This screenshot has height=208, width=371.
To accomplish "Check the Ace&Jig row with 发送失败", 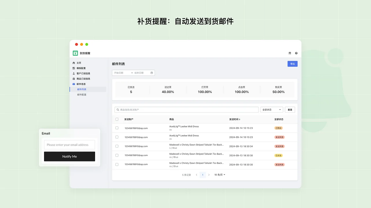I will 117,137.
